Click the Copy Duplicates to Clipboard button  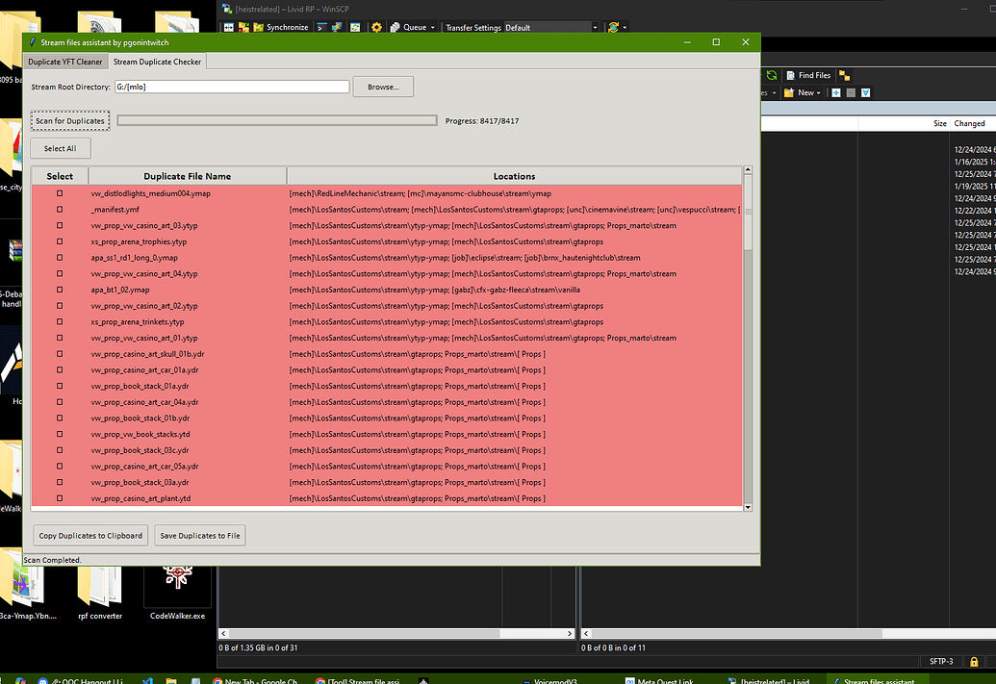(x=89, y=535)
